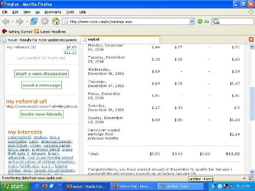
Task: Open the View menu
Action: 27,12
